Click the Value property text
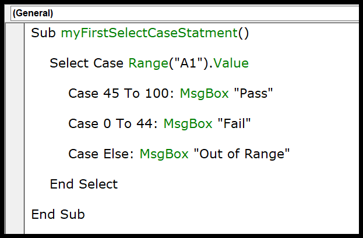363x238 pixels. pyautogui.click(x=231, y=63)
